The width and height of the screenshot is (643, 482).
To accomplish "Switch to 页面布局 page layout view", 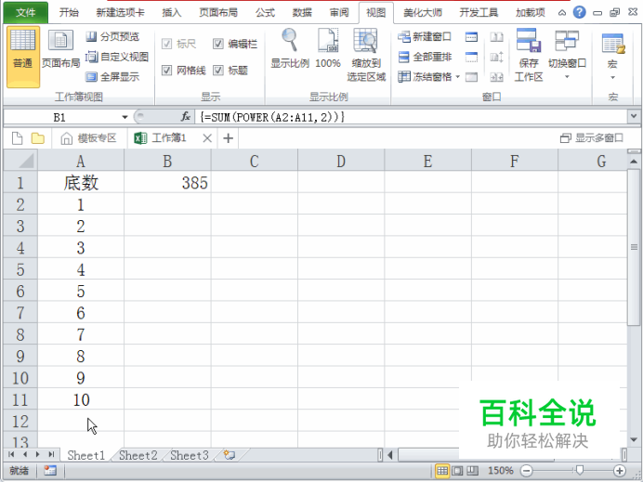I will point(60,49).
